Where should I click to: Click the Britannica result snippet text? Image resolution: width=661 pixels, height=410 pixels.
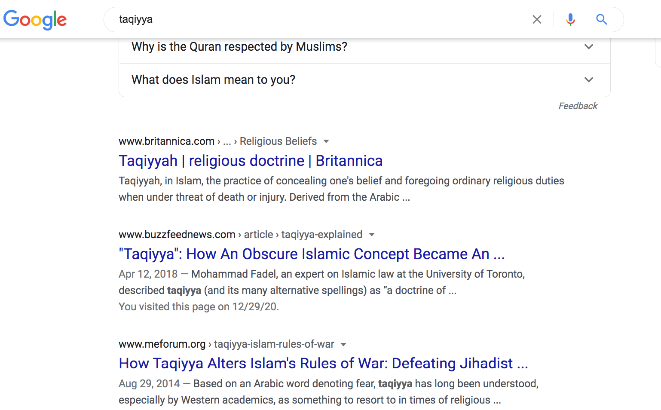[341, 189]
